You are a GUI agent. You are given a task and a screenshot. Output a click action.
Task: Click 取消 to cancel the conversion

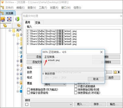[x=96, y=79]
